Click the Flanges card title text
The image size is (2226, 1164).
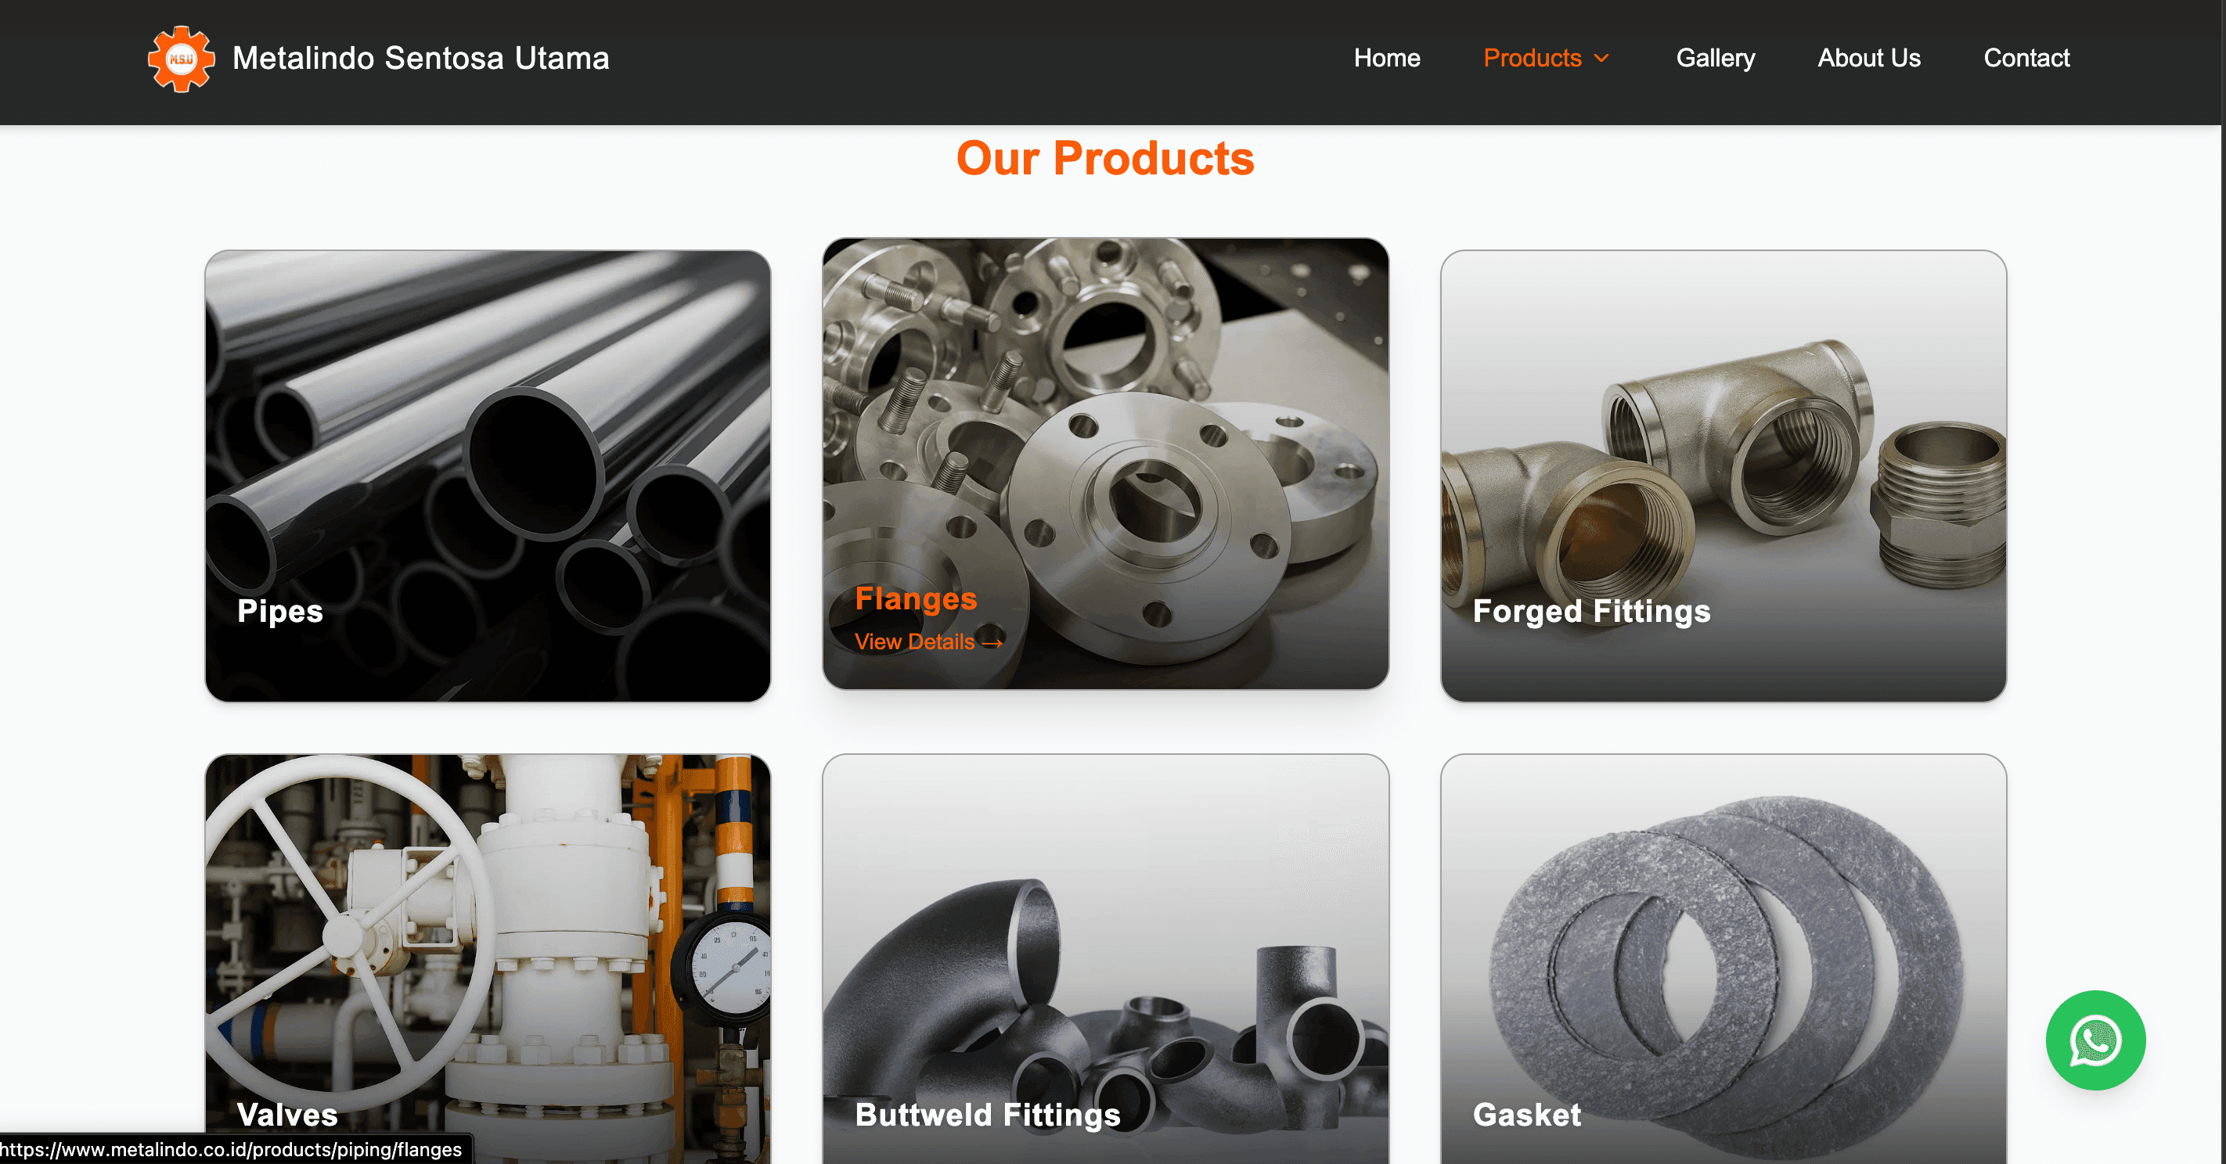(x=915, y=598)
